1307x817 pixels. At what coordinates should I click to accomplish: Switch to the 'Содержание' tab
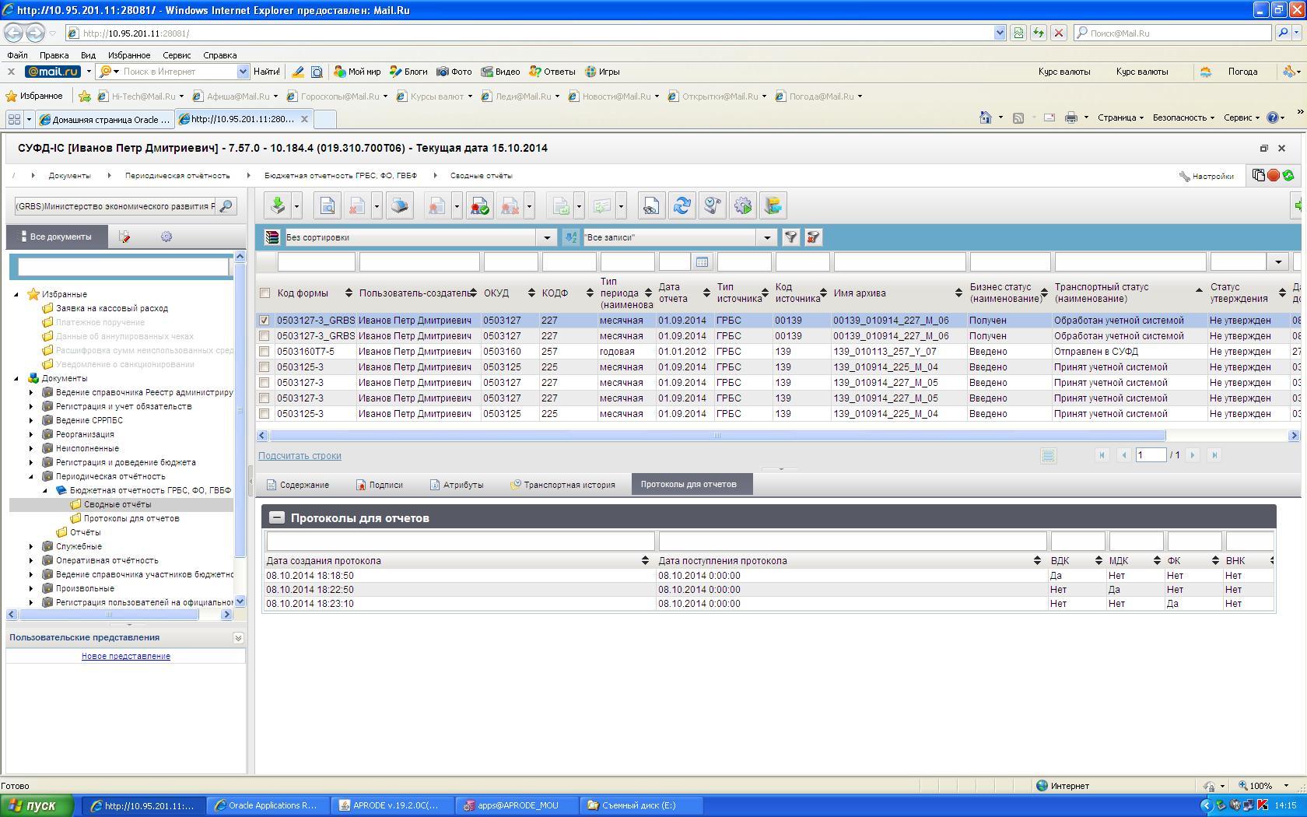(298, 485)
